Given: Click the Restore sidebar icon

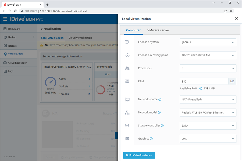Looking at the screenshot, I should coord(5,46).
